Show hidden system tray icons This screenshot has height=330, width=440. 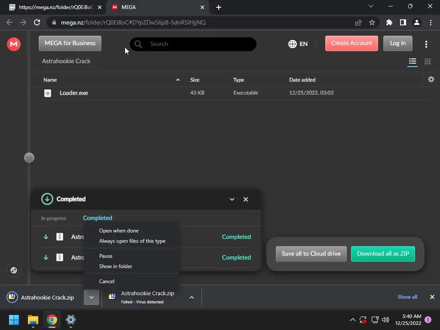point(353,320)
